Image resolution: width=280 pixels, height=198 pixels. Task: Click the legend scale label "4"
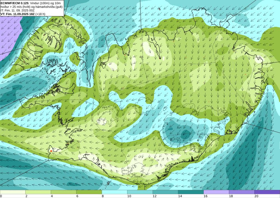(x=52, y=196)
